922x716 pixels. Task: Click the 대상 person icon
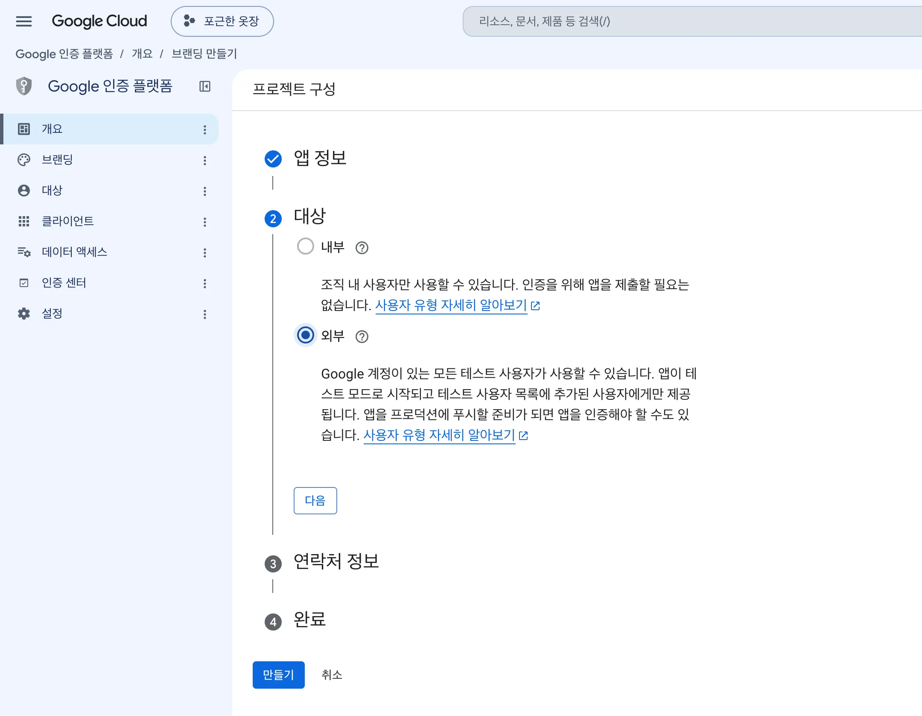click(24, 191)
